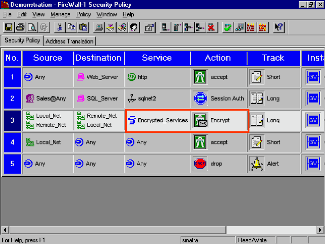The height and width of the screenshot is (244, 325).
Task: Click the context help question-mark icon
Action: tap(279, 27)
